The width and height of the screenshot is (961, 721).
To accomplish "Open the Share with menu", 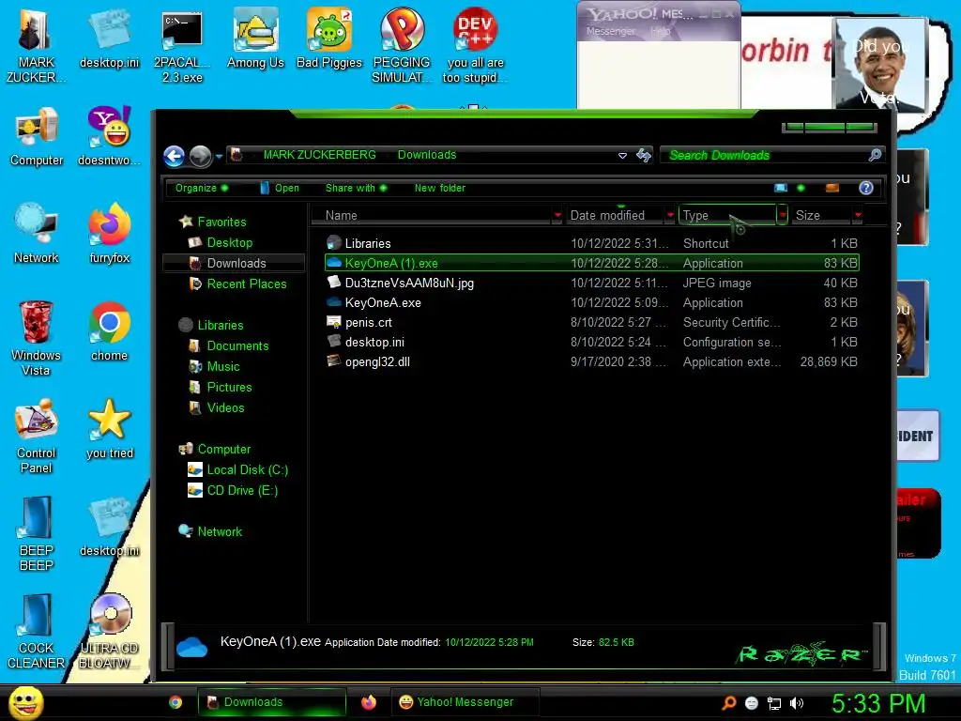I will click(356, 188).
